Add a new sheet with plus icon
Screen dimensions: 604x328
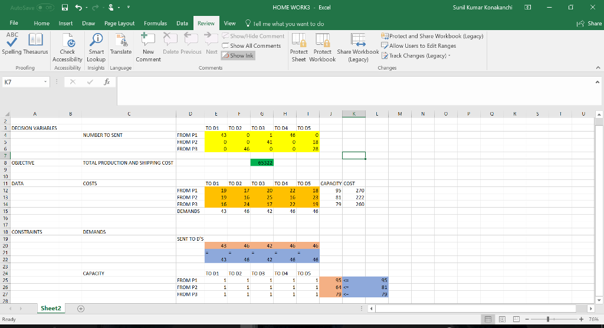80,309
